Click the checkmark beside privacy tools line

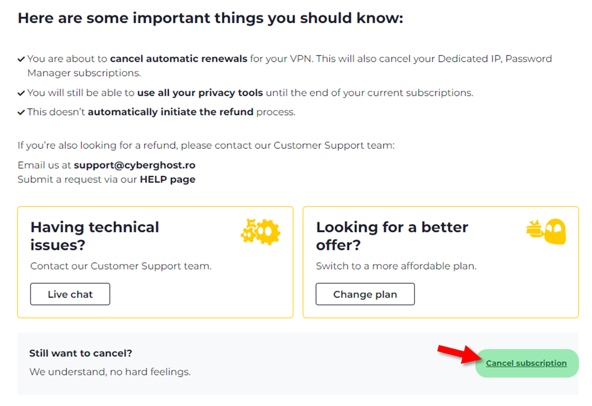click(21, 93)
